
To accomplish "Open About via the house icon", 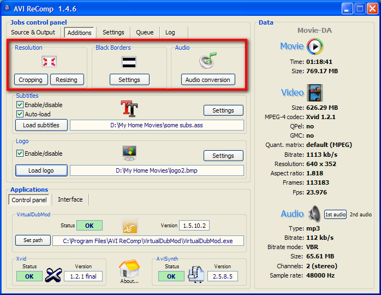I will [130, 268].
